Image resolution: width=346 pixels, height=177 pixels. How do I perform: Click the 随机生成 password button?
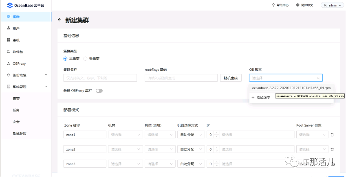(231, 78)
